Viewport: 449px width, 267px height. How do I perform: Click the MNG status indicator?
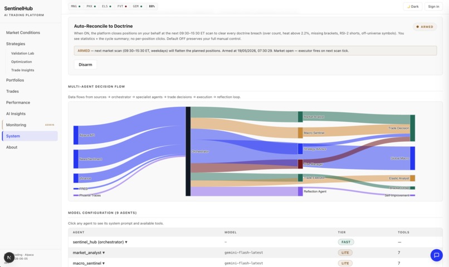(76, 6)
